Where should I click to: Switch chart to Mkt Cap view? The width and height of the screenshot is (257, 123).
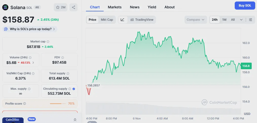(107, 20)
